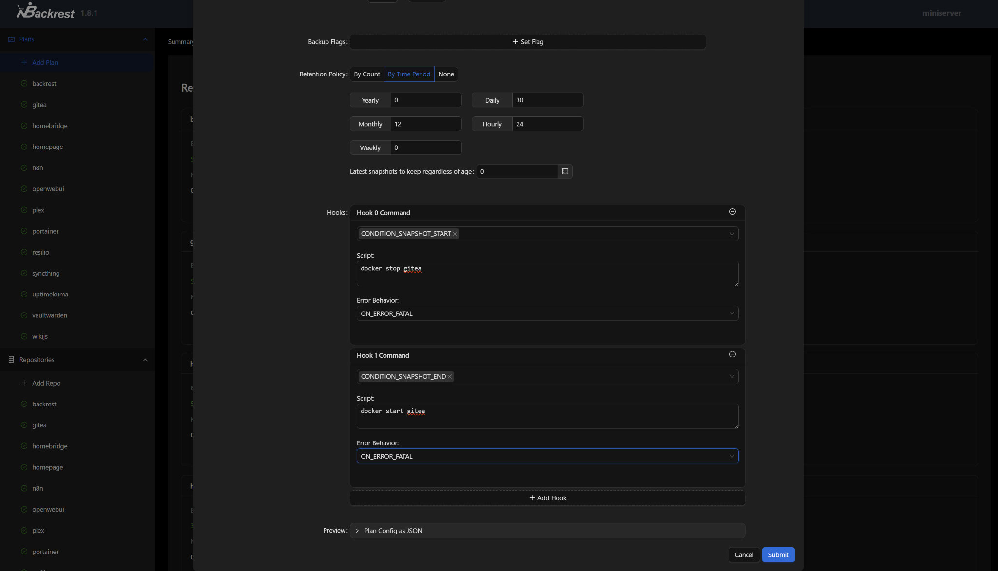998x571 pixels.
Task: Click status check icon for openwebui repository
Action: pos(24,509)
